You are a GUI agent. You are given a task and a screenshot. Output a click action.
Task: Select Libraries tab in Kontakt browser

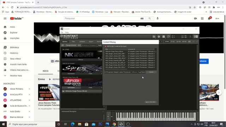[x=65, y=42]
